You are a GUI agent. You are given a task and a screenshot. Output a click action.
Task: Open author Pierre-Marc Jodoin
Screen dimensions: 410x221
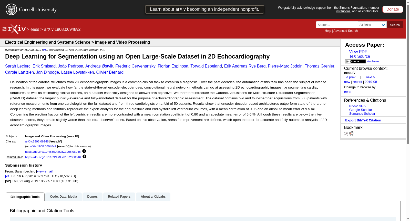point(285,66)
